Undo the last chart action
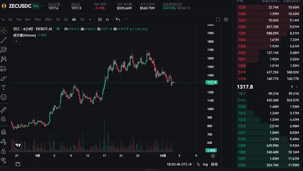The height and width of the screenshot is (171, 303). [x=118, y=20]
